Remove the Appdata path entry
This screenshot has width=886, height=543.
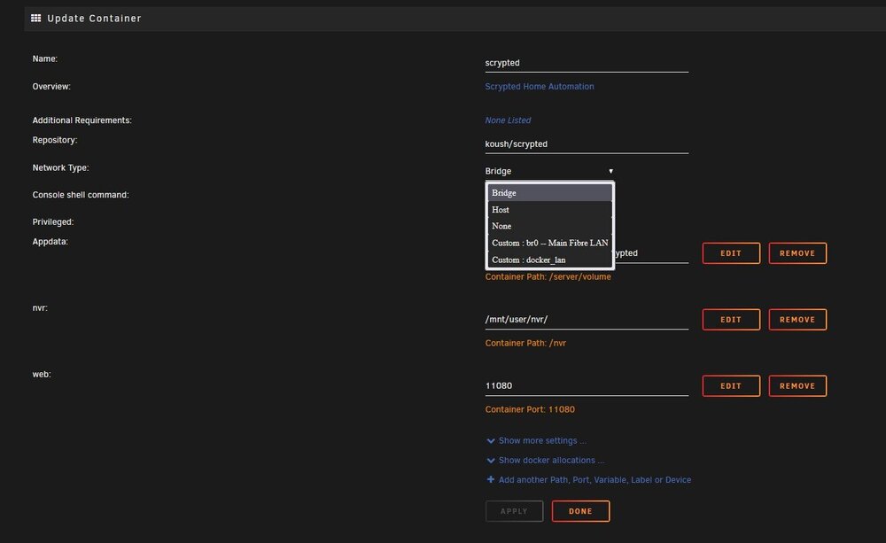[x=797, y=253]
